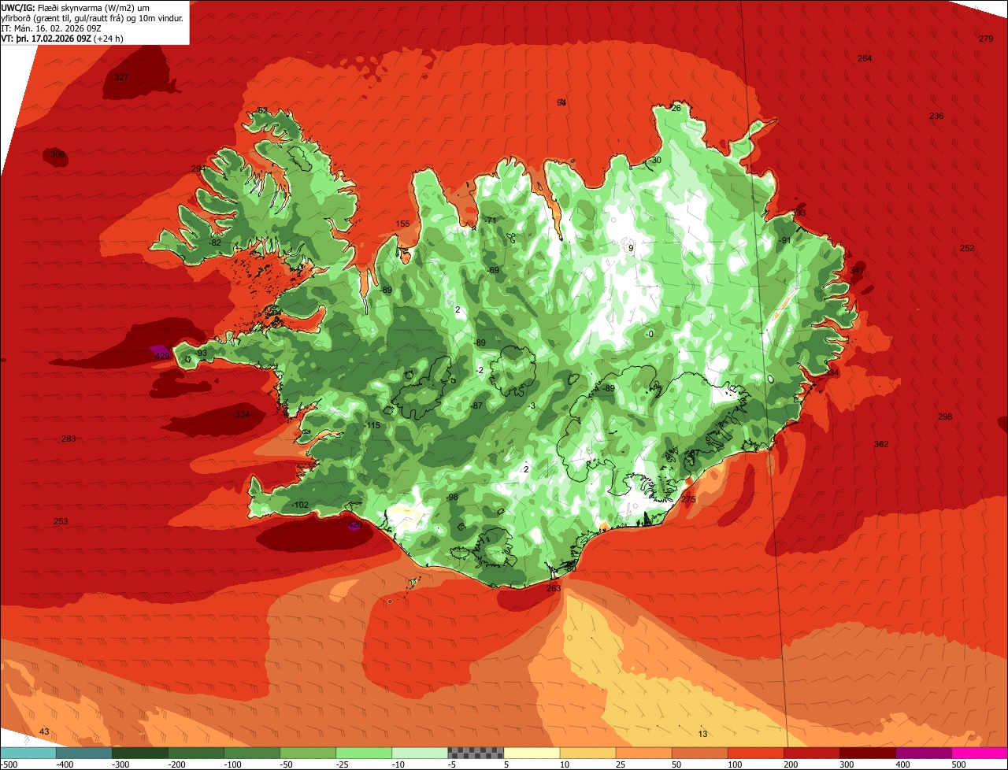Click the map value "275" off the southeast coast
1008x770 pixels.
click(688, 499)
